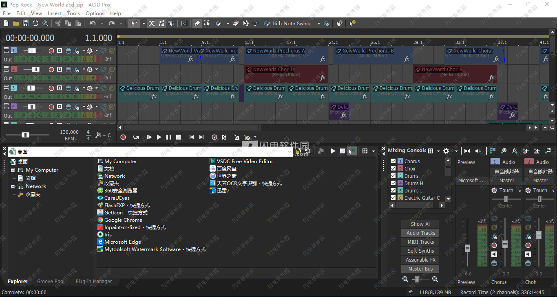Uncheck the Chorus checkbox in Mixing Console

pos(393,161)
